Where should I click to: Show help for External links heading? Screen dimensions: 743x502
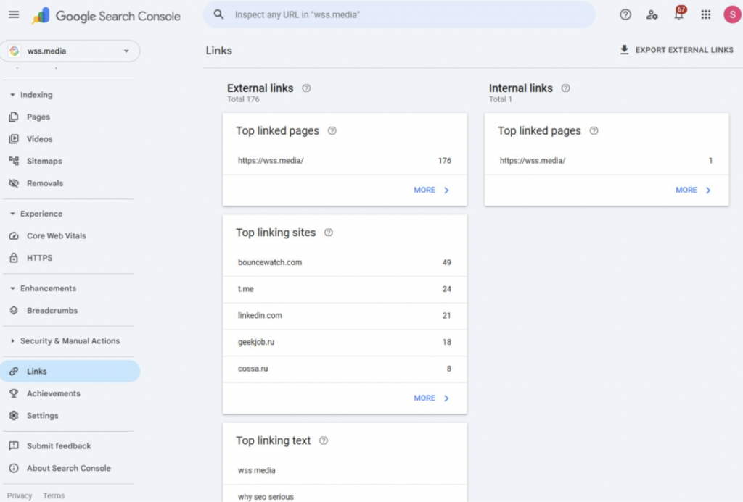click(x=307, y=88)
